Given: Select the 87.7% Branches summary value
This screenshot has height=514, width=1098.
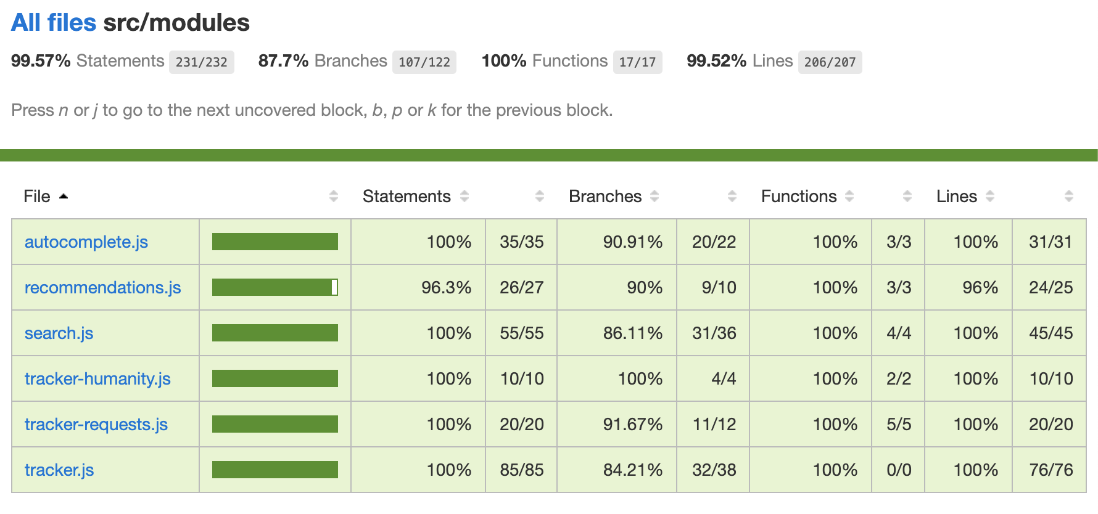Looking at the screenshot, I should tap(283, 61).
